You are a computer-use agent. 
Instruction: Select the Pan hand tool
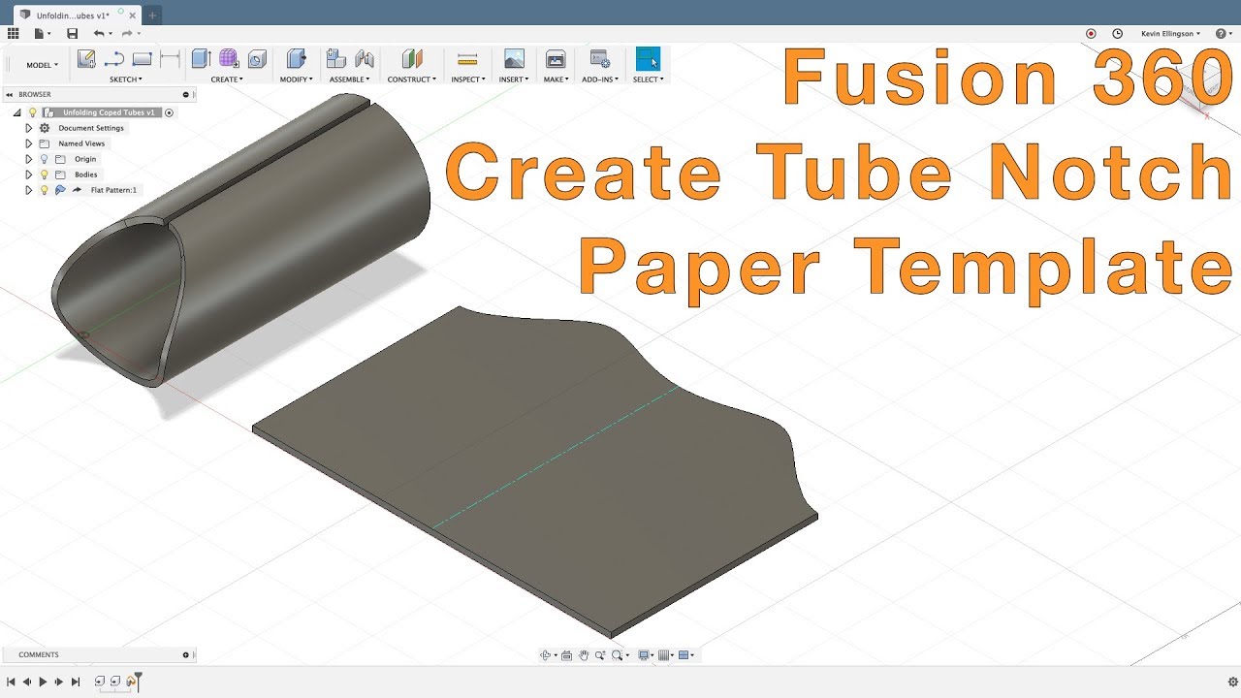tap(584, 655)
